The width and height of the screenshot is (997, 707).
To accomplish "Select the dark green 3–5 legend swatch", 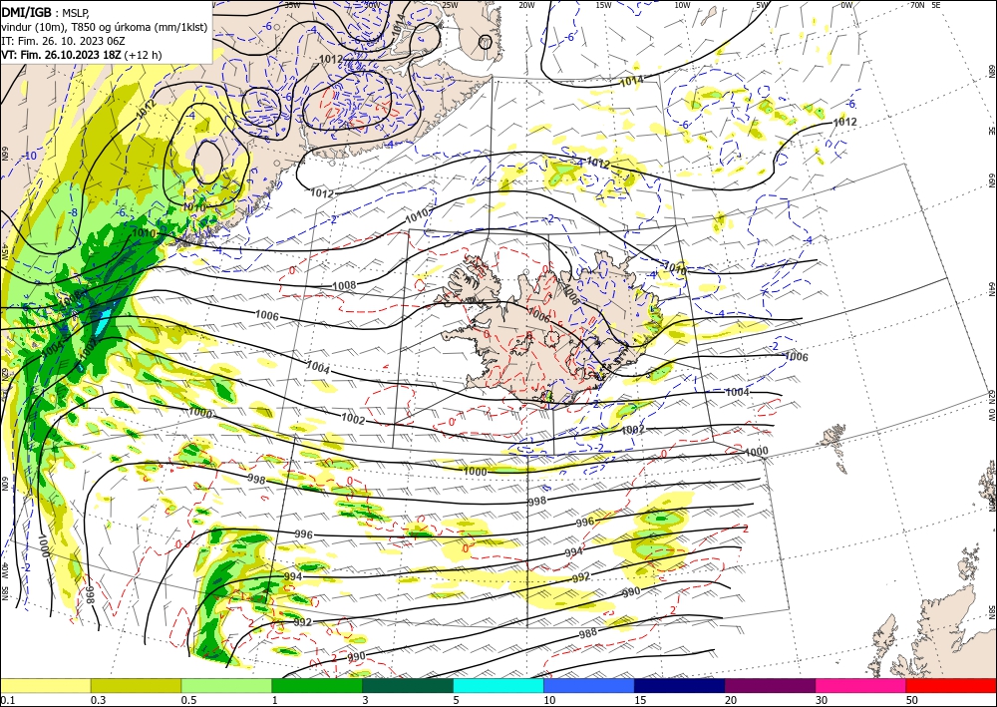I will tap(408, 685).
